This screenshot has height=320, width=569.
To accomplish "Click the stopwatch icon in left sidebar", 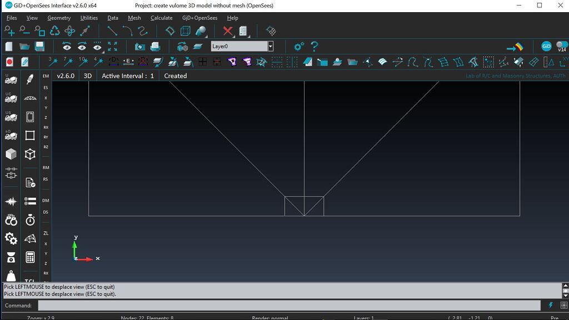I will pyautogui.click(x=30, y=220).
